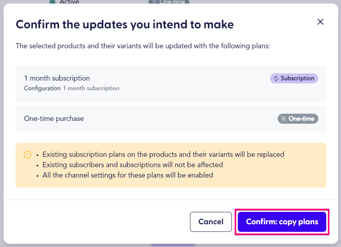
Task: Select the gray One-time badge
Action: (x=298, y=119)
